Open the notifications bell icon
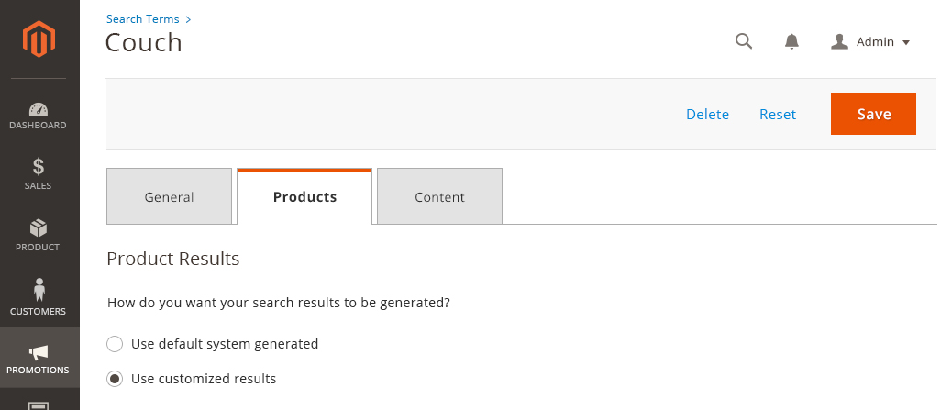 pyautogui.click(x=791, y=41)
